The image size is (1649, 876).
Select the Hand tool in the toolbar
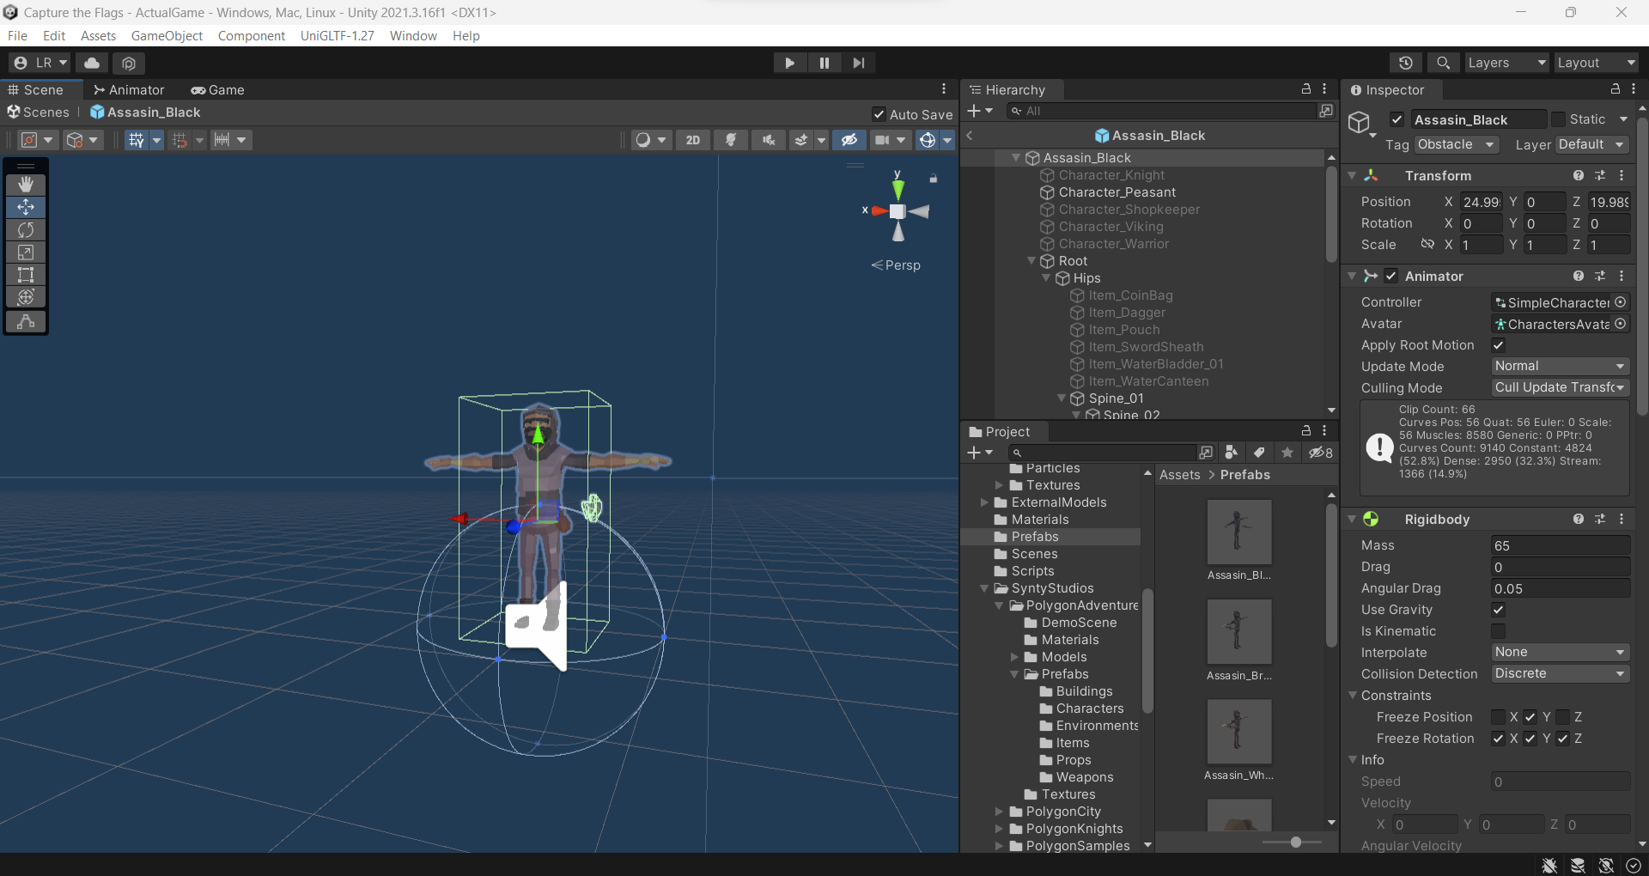26,184
